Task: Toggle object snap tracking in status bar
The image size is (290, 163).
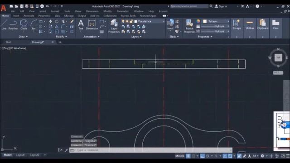Action: point(225,156)
